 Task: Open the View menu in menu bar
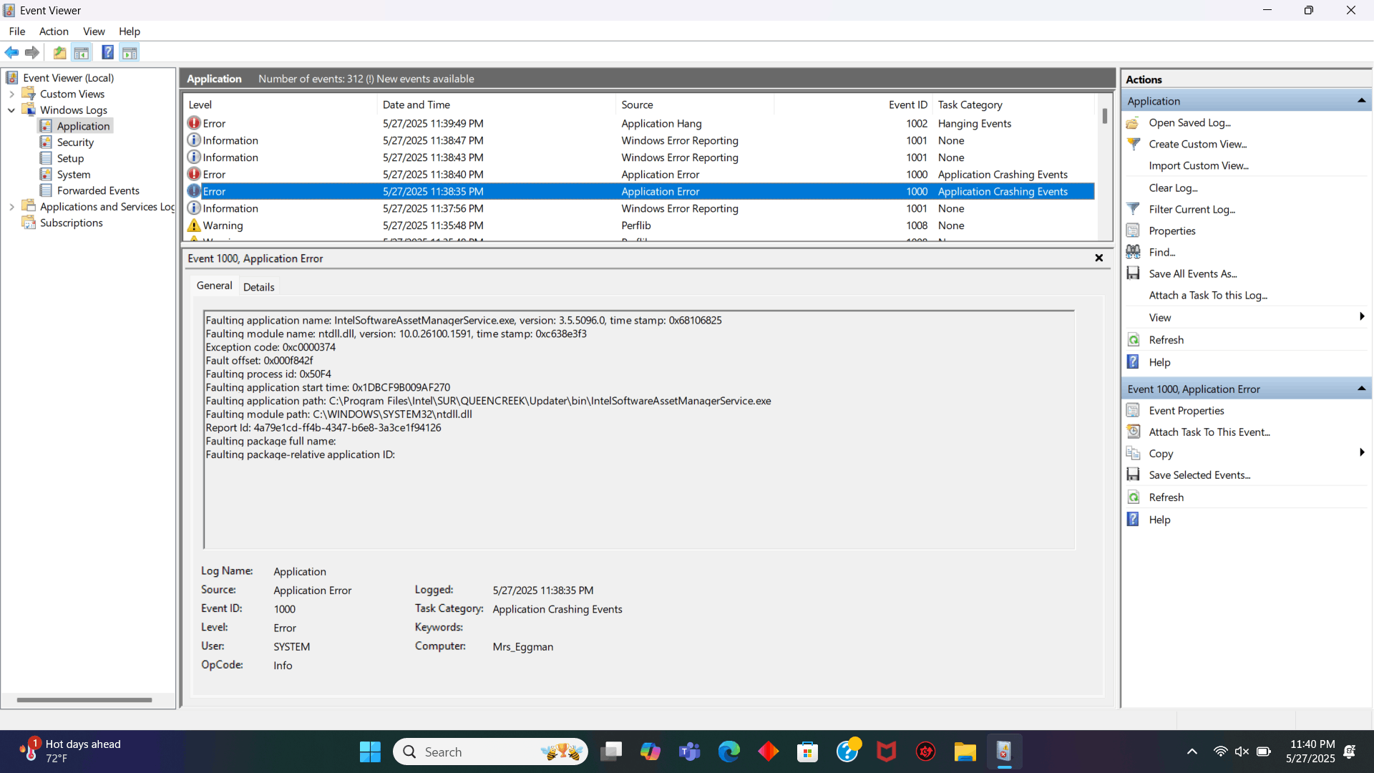[x=94, y=31]
